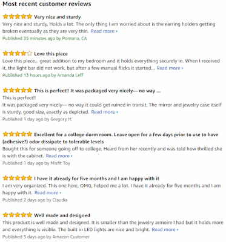This screenshot has height=242, width=226.
Task: Click the five-star rating of the 'Very nice and sturdy' review
Action: point(18,16)
